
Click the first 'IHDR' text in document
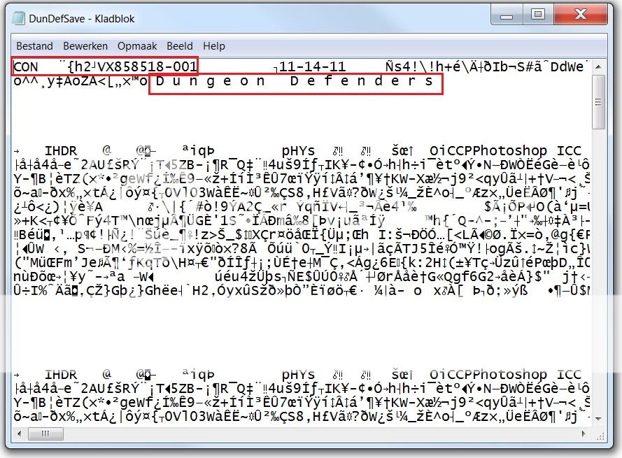(x=61, y=151)
